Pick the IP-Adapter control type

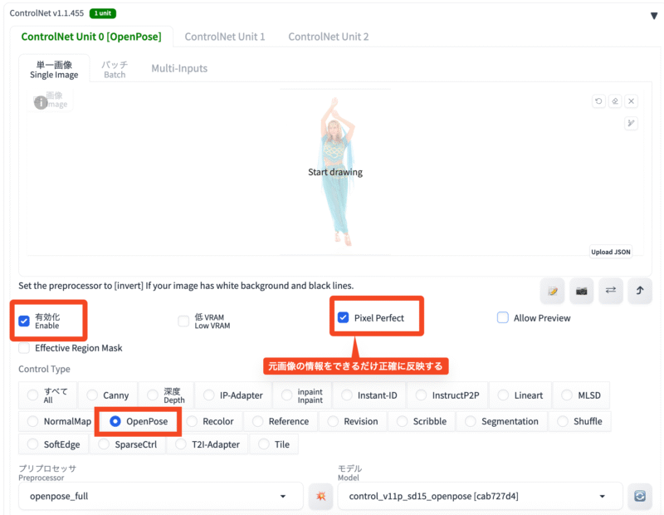tap(233, 395)
